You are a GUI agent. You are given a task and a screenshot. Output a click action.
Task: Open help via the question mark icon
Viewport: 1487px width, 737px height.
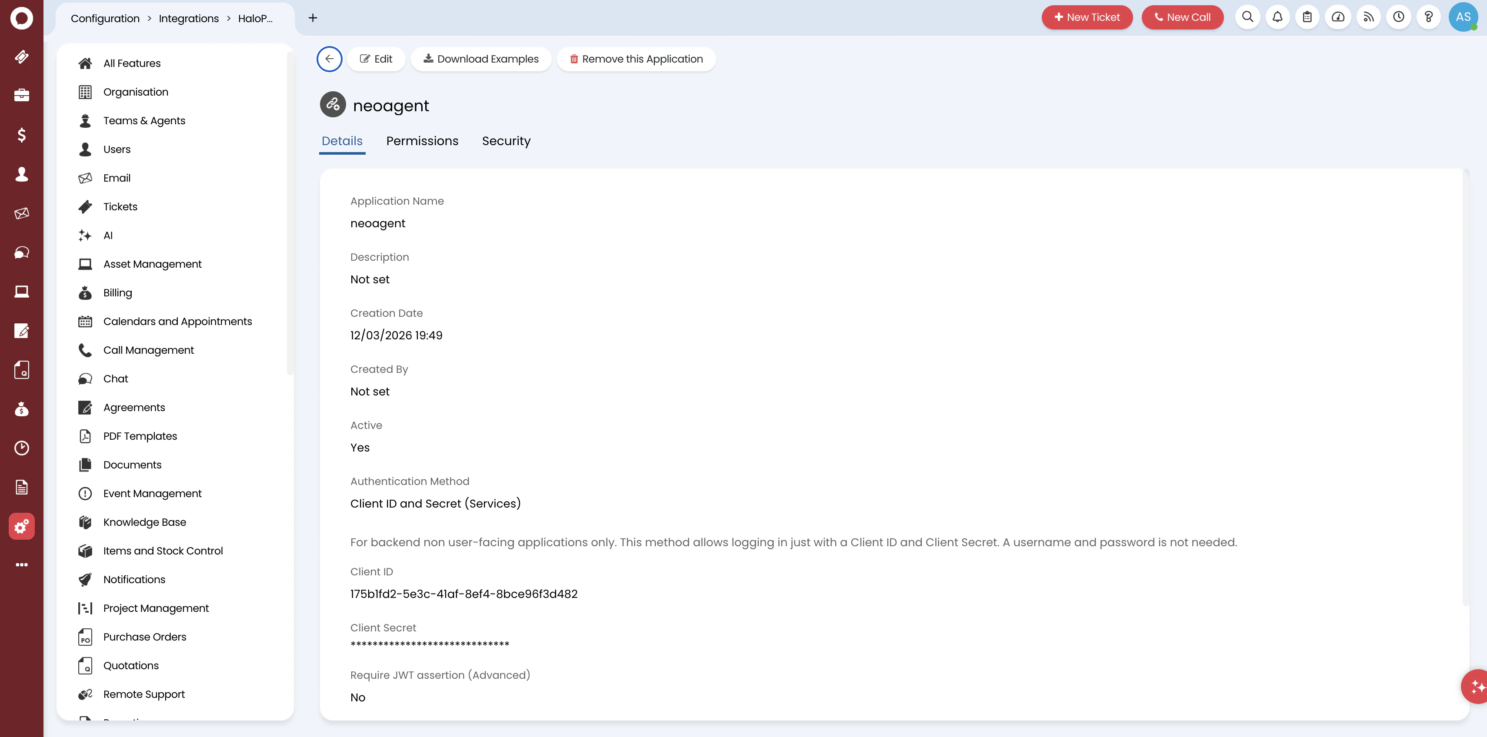coord(1429,17)
